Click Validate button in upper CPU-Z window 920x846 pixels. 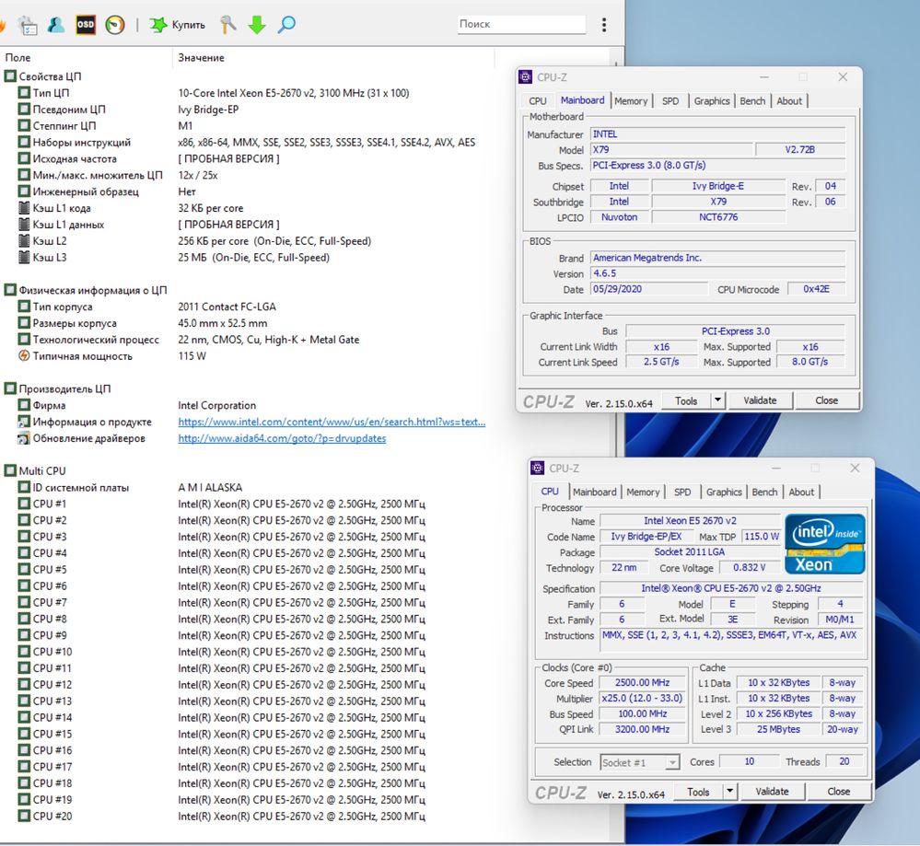(x=760, y=400)
